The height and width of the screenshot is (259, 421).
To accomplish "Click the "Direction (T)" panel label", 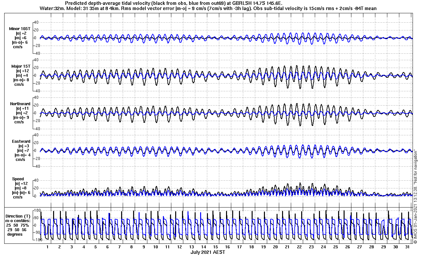I will pyautogui.click(x=18, y=216).
